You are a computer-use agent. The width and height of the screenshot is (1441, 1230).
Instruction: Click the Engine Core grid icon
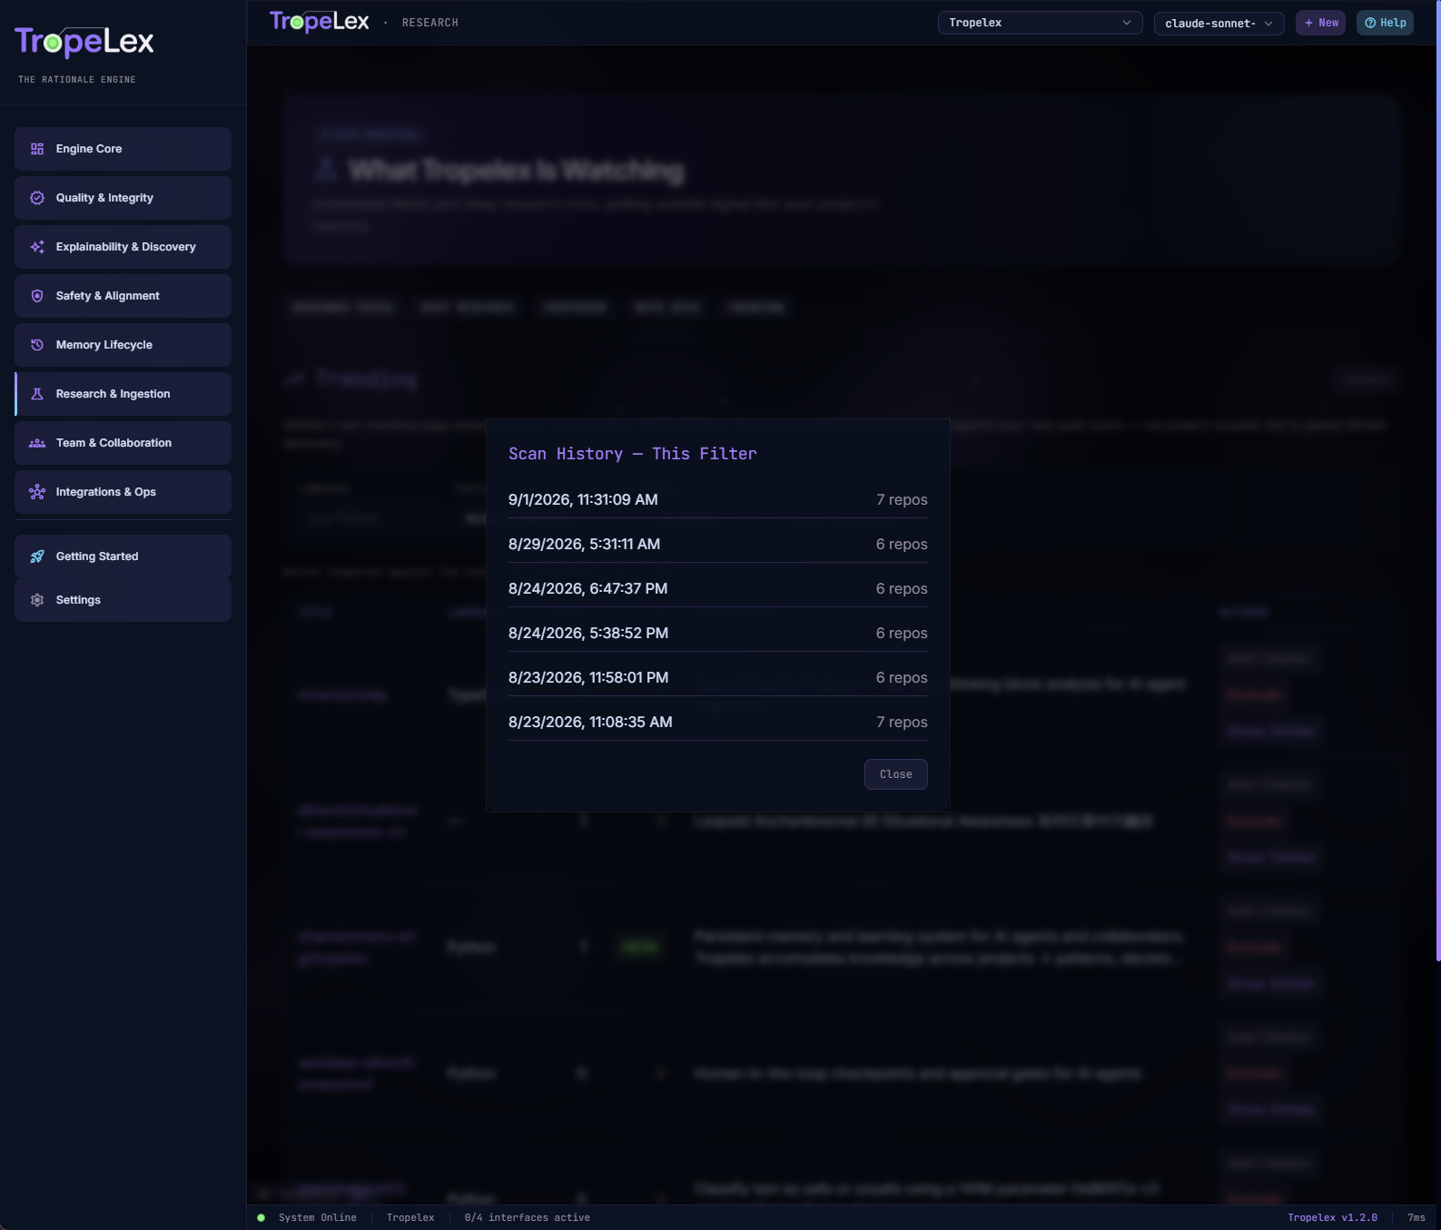(37, 149)
